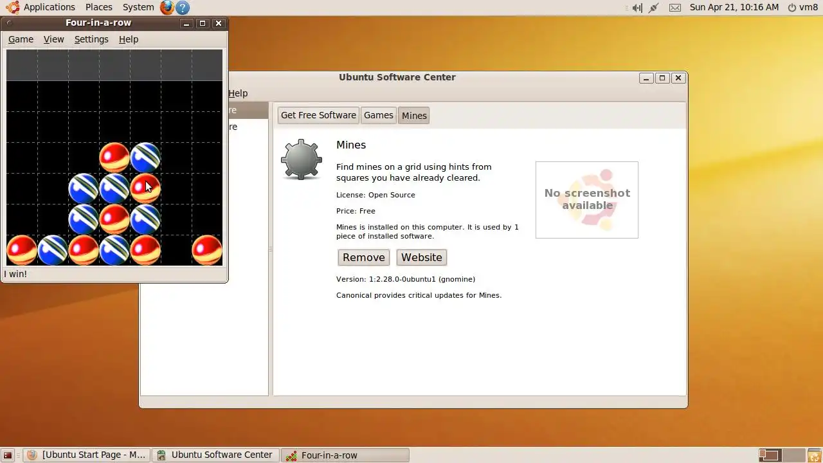
Task: Open the clock showing Sun Apr 21
Action: tap(734, 7)
